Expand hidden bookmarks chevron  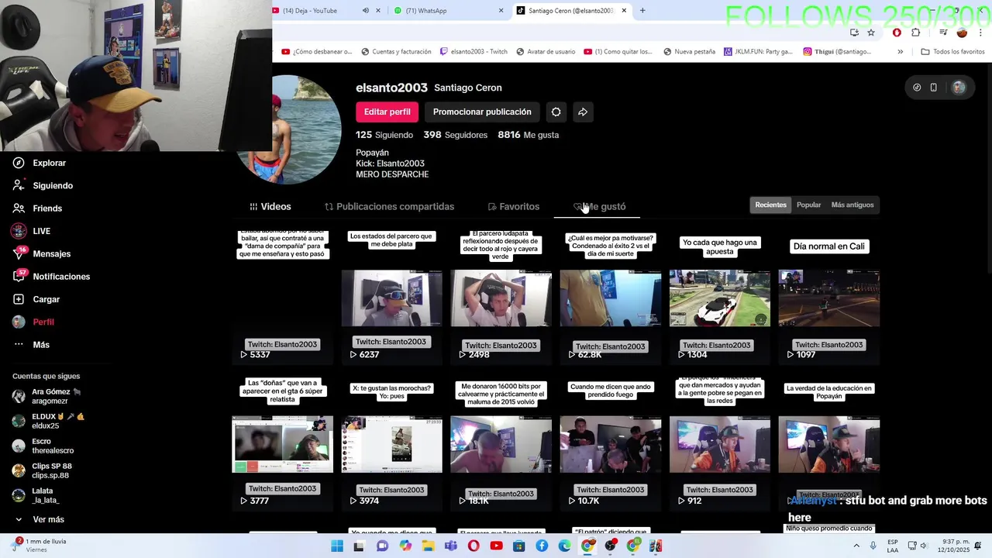click(x=900, y=52)
